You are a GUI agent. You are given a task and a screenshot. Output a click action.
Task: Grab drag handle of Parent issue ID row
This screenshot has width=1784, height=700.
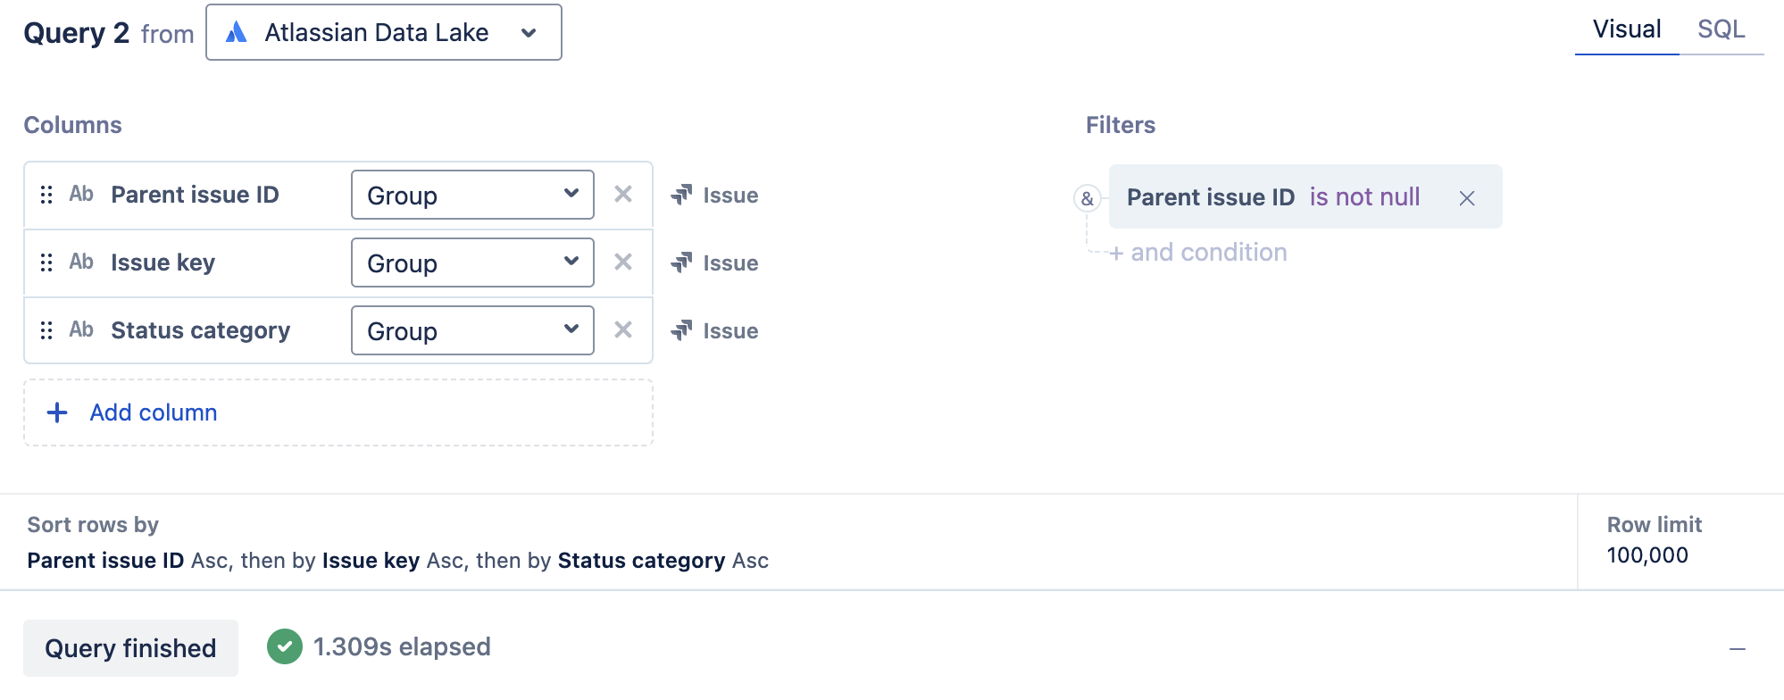46,195
